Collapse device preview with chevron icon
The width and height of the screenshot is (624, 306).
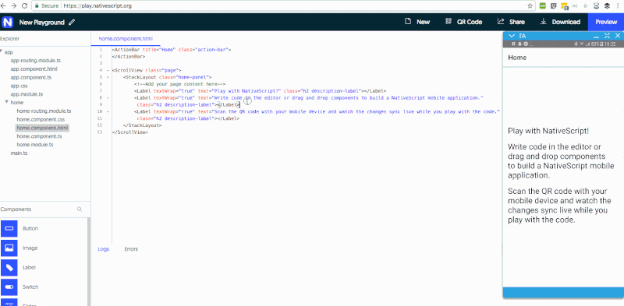[x=512, y=36]
